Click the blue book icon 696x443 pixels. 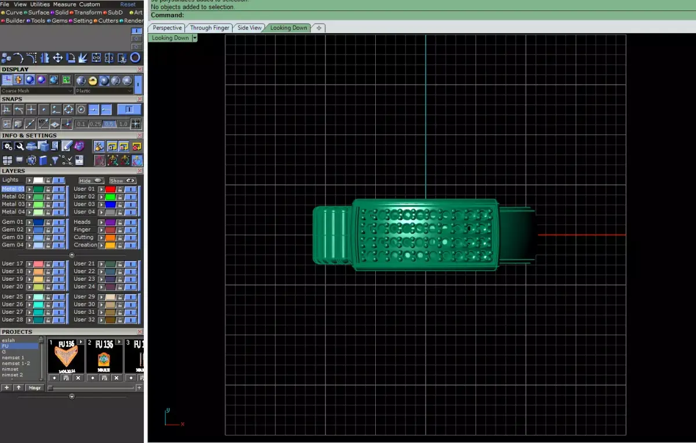click(x=43, y=160)
